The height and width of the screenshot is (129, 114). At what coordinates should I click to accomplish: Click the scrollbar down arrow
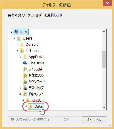coord(104,108)
